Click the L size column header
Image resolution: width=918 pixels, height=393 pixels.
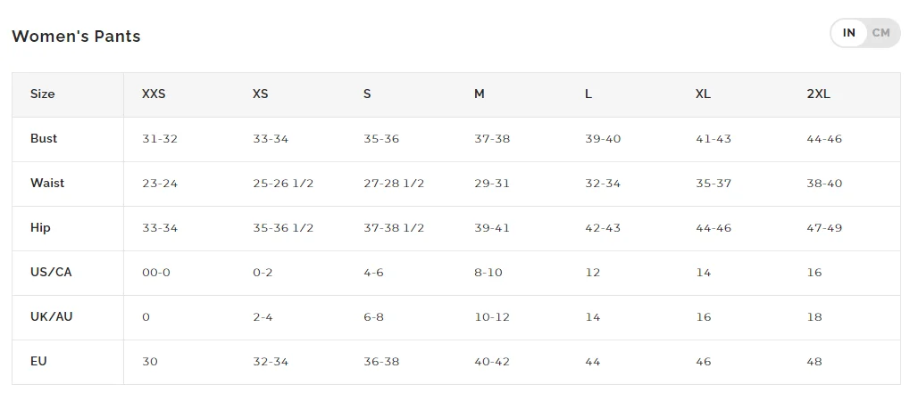coord(588,94)
